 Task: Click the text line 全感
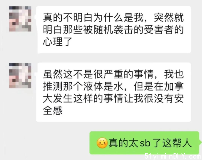[53, 110]
